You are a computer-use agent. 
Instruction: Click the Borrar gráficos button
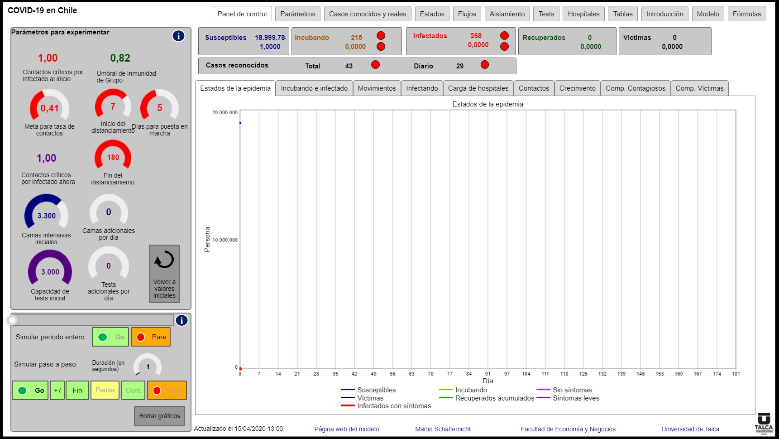click(159, 416)
